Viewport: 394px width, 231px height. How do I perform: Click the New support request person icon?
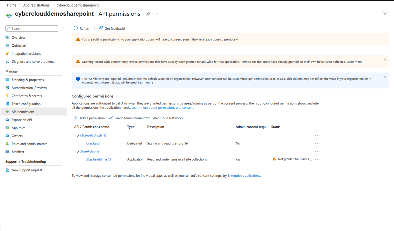coord(7,170)
